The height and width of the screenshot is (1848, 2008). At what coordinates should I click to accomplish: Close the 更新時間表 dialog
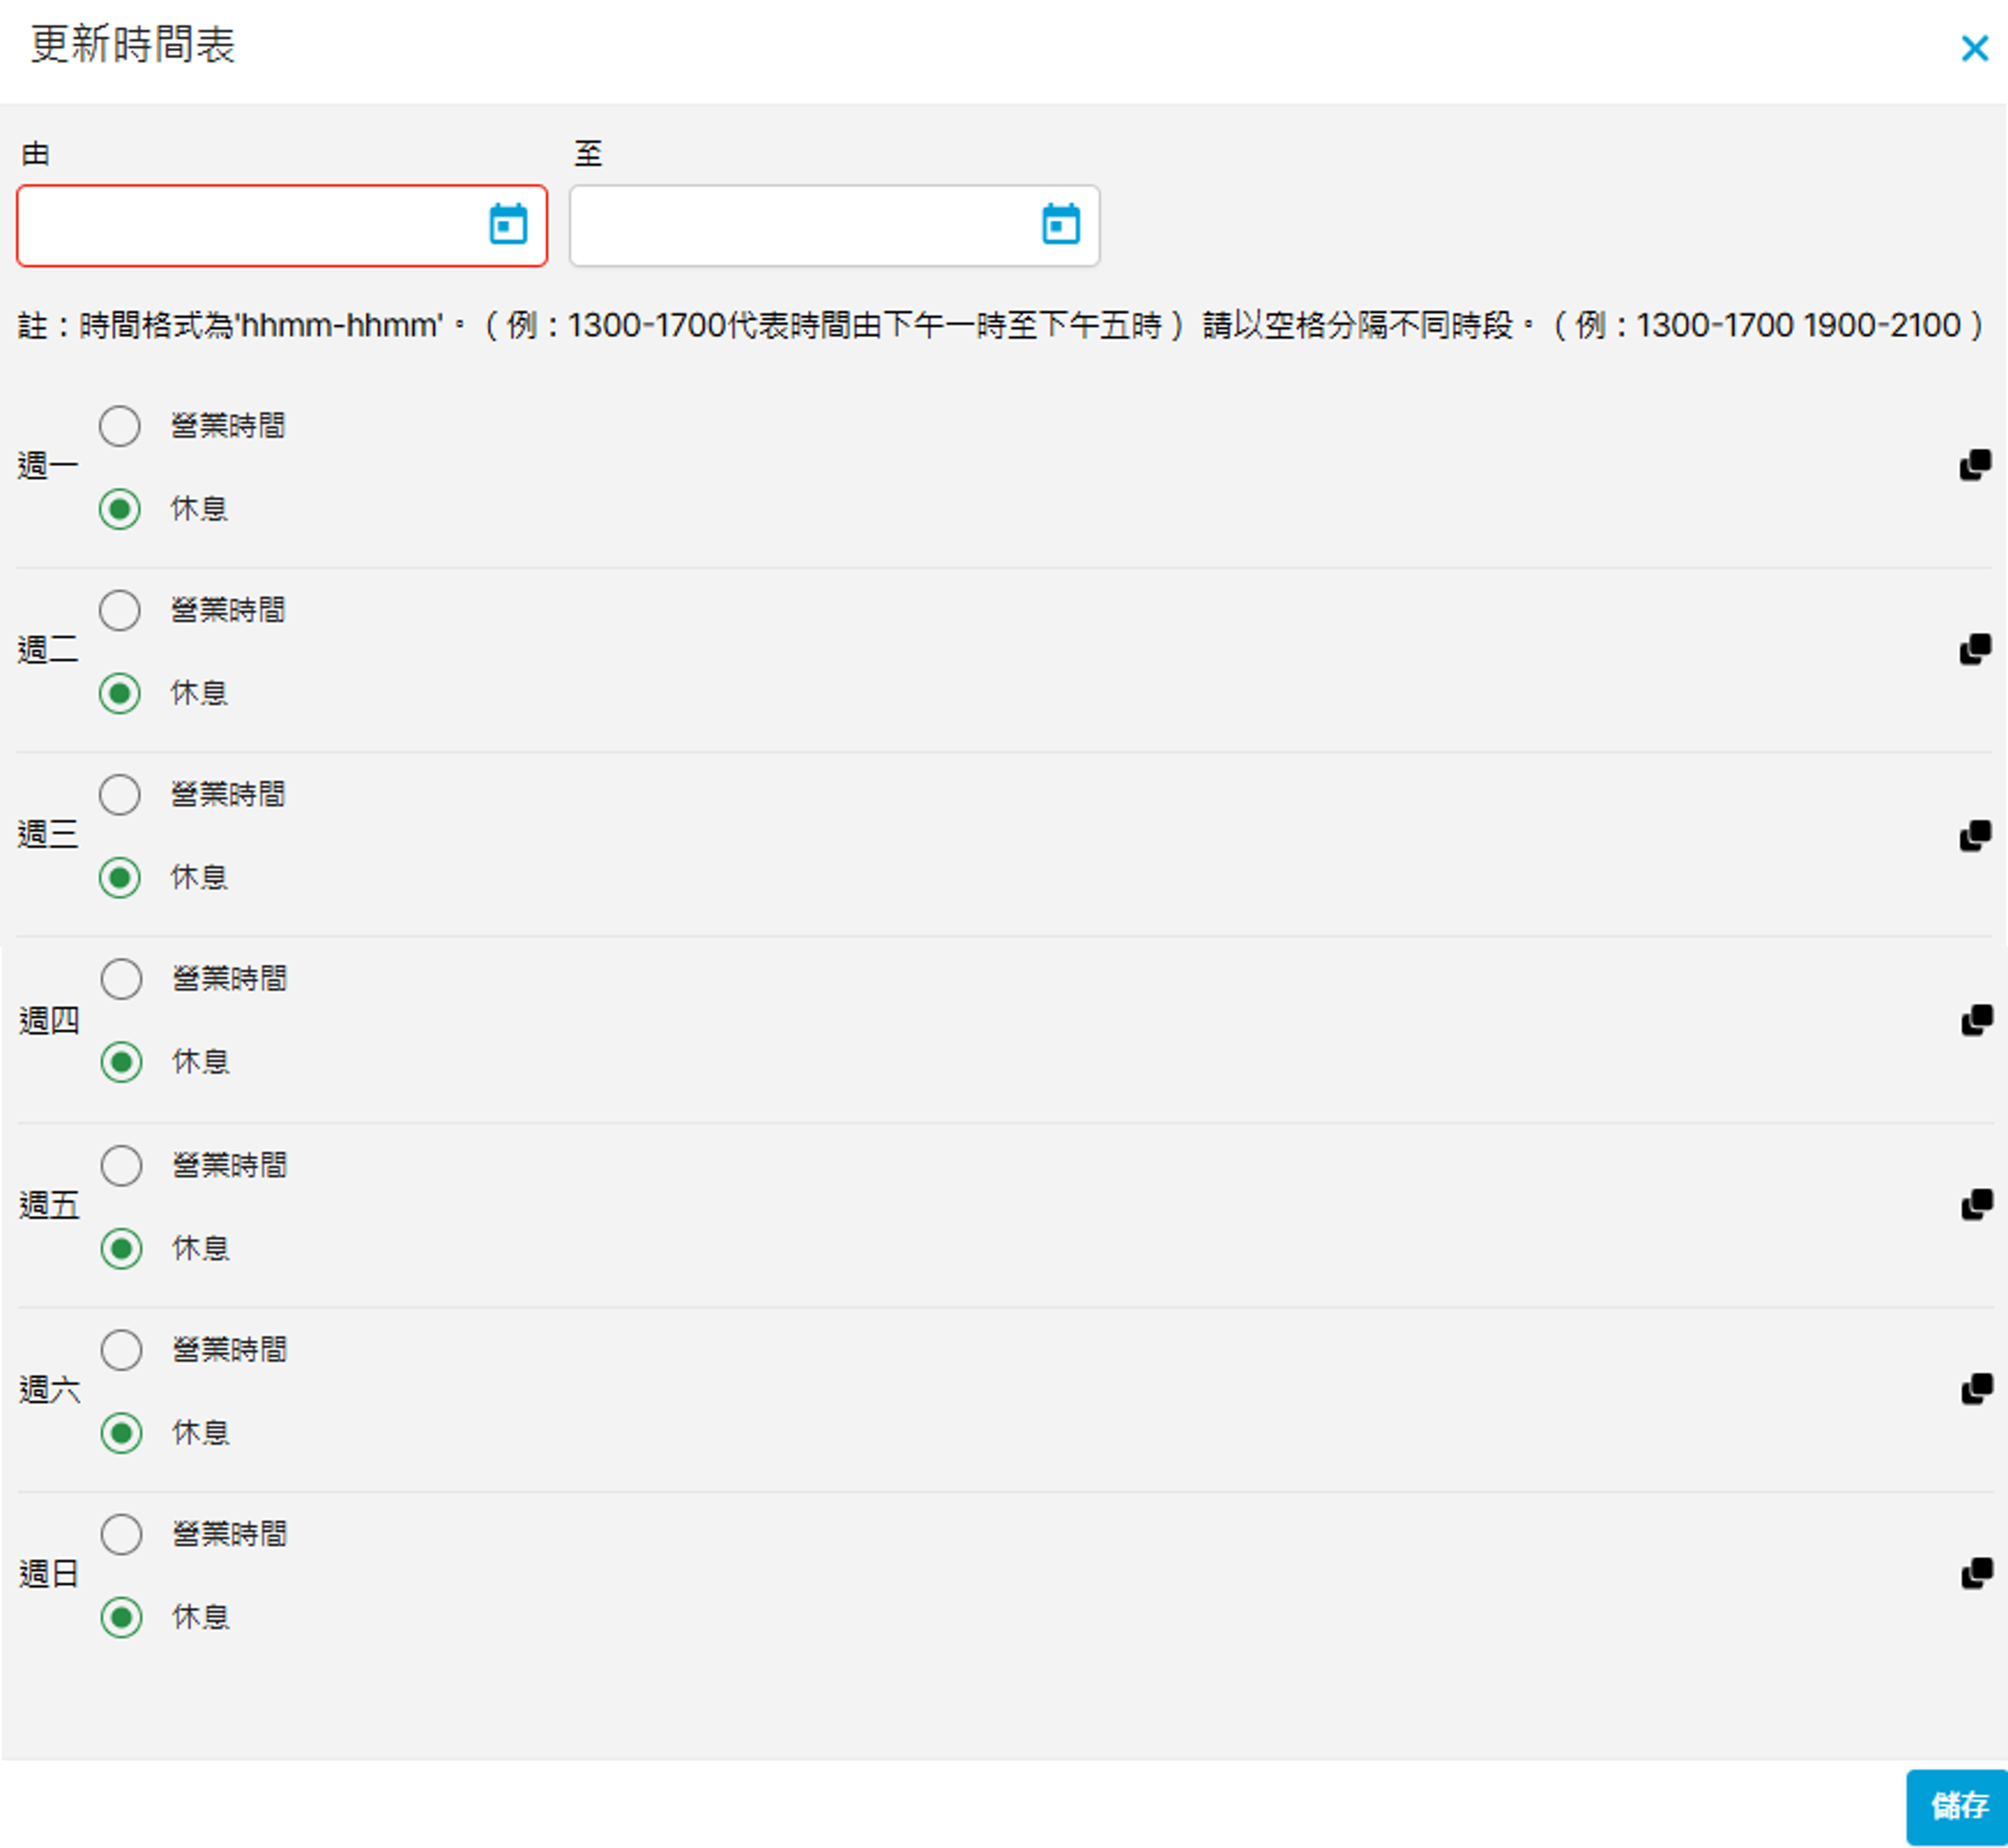point(1974,48)
